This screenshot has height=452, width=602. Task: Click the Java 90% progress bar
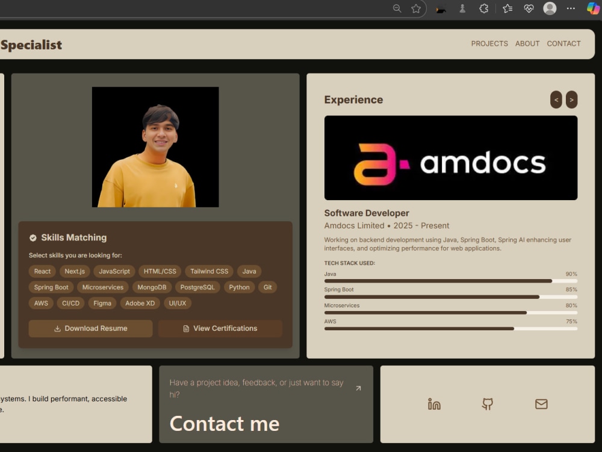coord(451,281)
